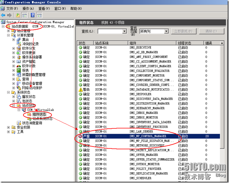229x183 pixels.
Task: Select the 状态消息查询 status message queries icon
Action: 19,123
